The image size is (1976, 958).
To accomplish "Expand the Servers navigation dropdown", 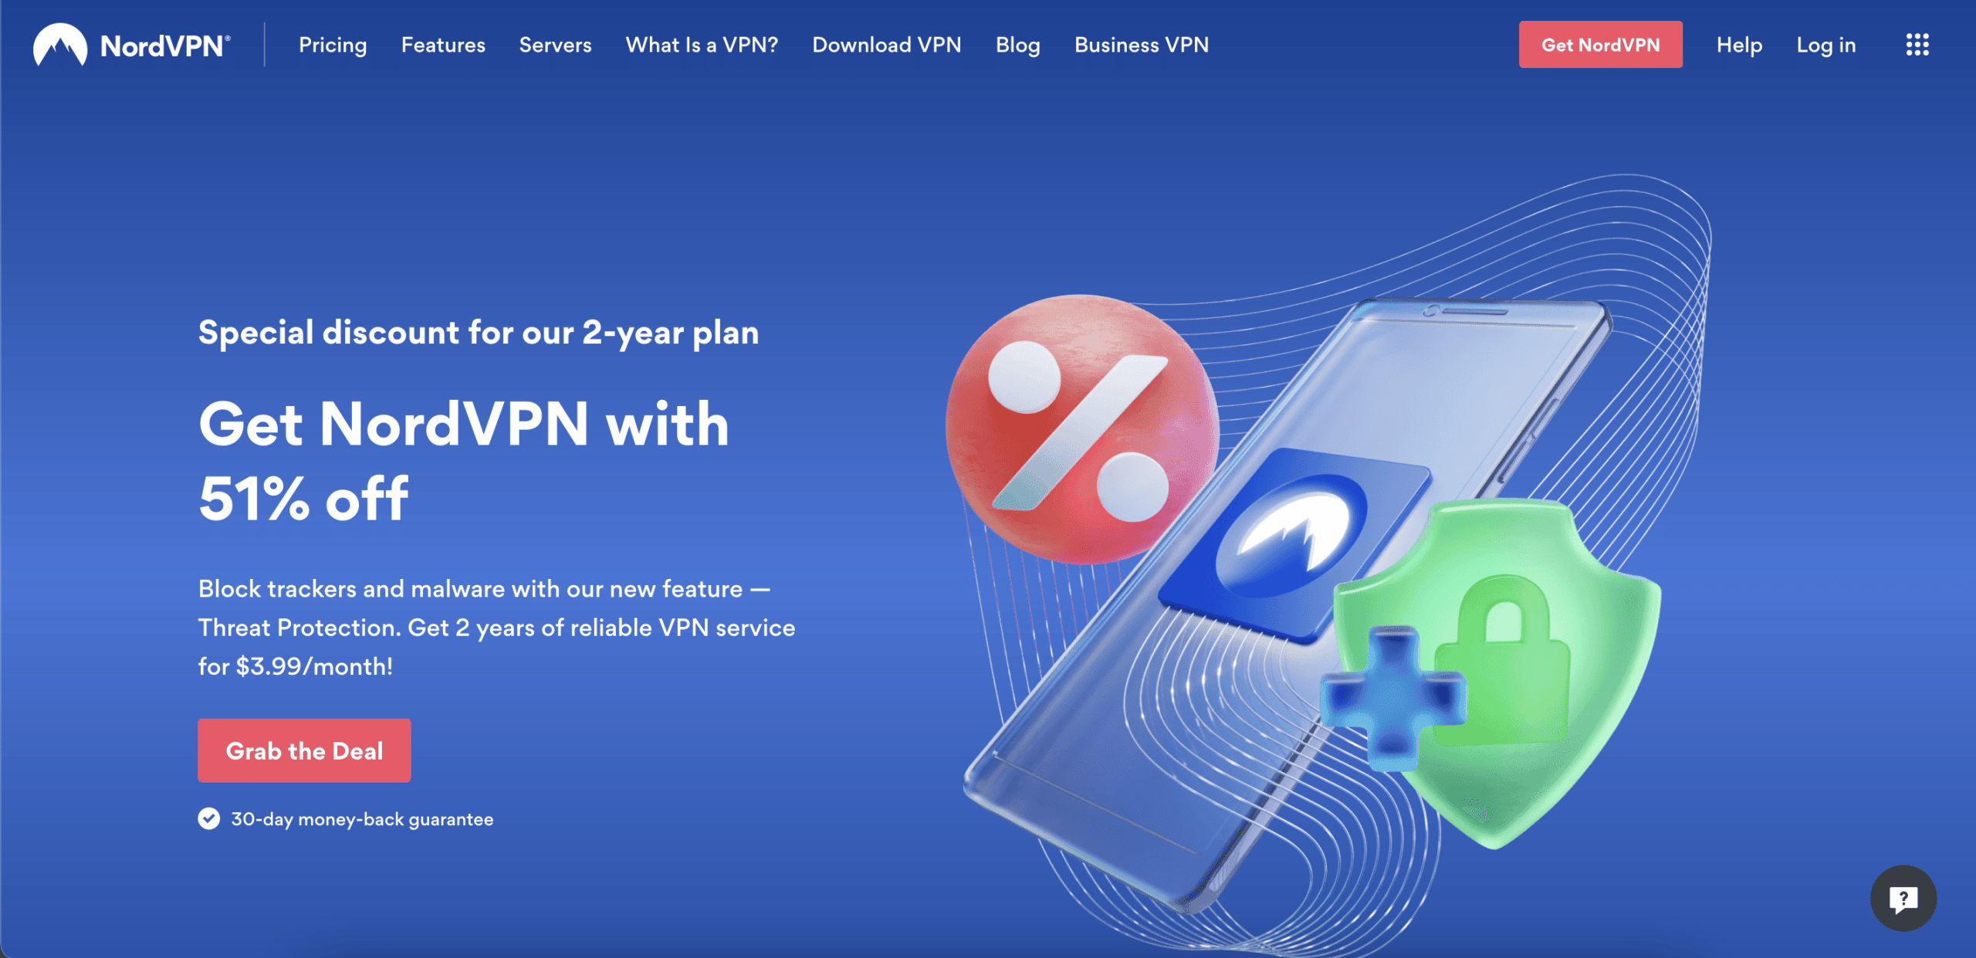I will click(x=556, y=46).
